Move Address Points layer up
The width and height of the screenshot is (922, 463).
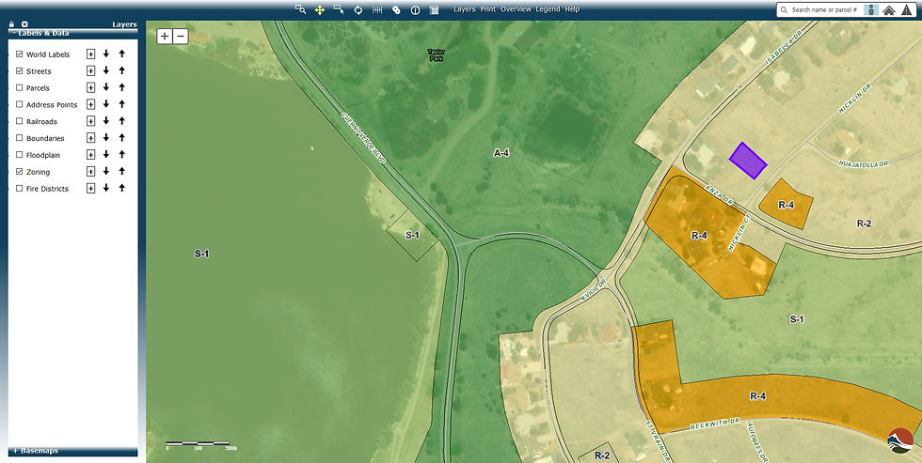click(x=121, y=104)
